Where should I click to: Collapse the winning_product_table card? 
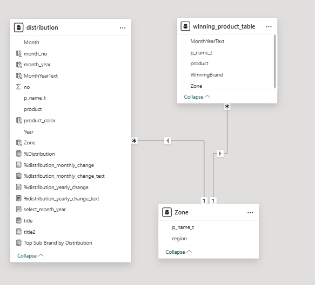tap(197, 97)
